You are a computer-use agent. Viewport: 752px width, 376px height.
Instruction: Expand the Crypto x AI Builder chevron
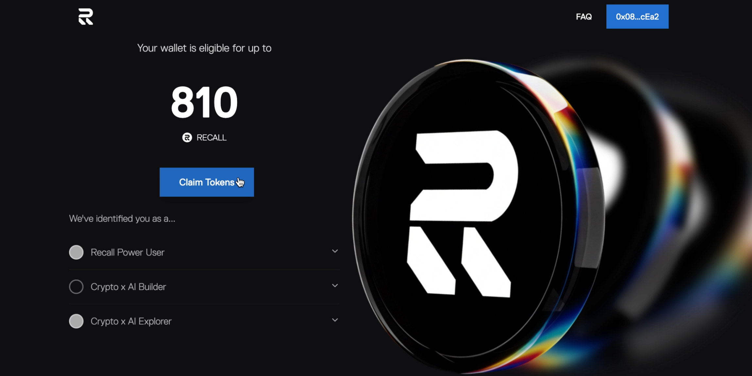click(335, 285)
